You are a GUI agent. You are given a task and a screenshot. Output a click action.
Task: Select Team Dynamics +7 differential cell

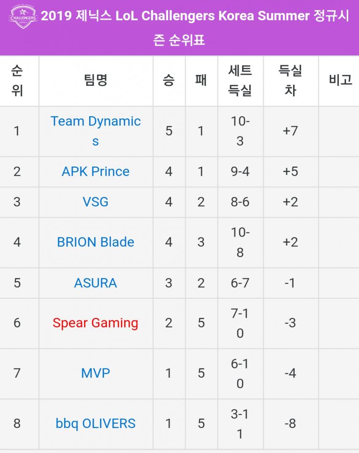click(291, 131)
